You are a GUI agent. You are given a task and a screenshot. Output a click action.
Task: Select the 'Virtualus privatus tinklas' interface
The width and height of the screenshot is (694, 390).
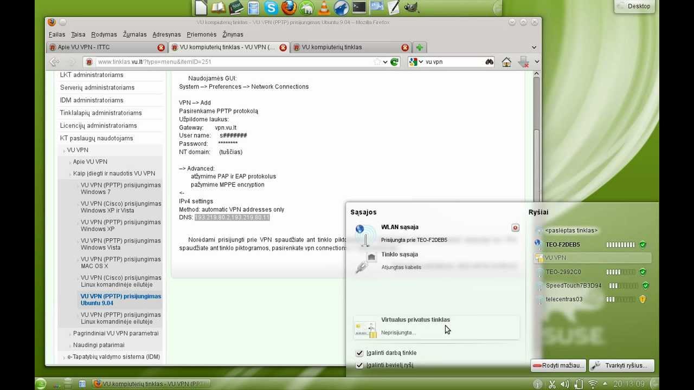[436, 327]
